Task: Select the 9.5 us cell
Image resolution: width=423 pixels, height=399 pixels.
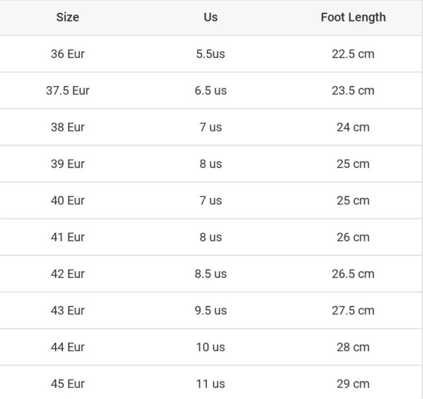Action: [x=210, y=311]
